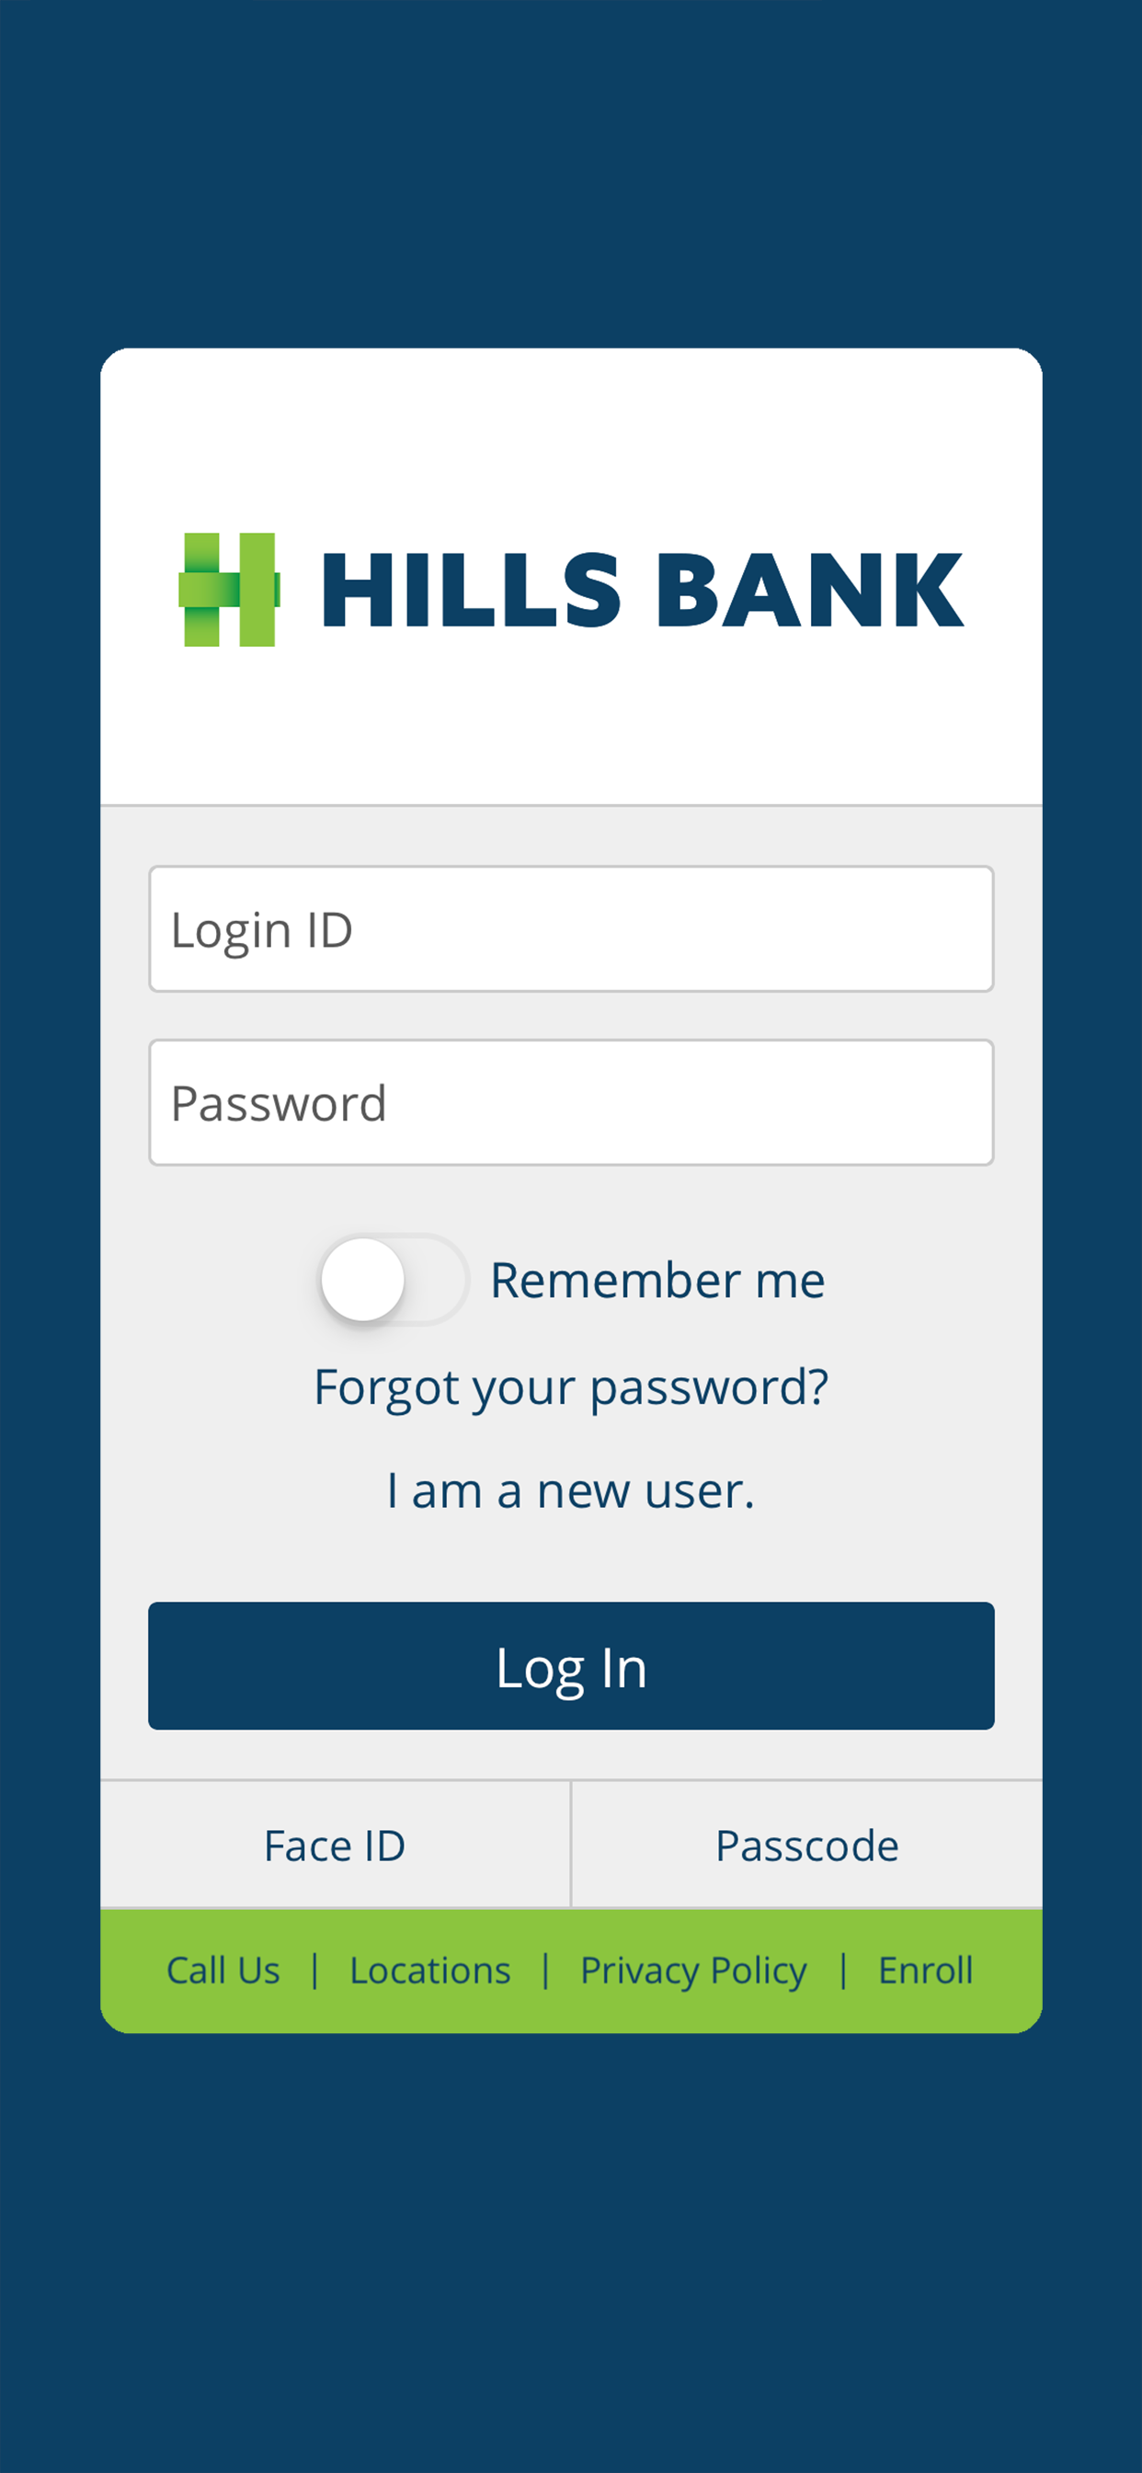Viewport: 1142px width, 2473px height.
Task: Click inside the Password placeholder text
Action: (281, 1102)
